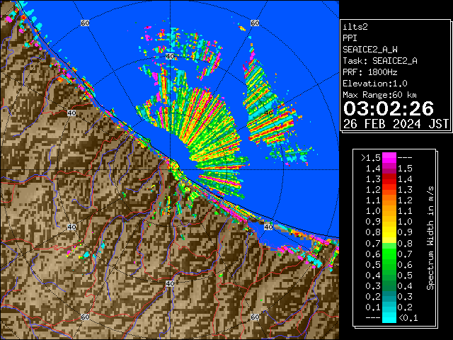Click the cyan <0.1 legend color band
Screen dimensions: 453x340
click(x=389, y=318)
